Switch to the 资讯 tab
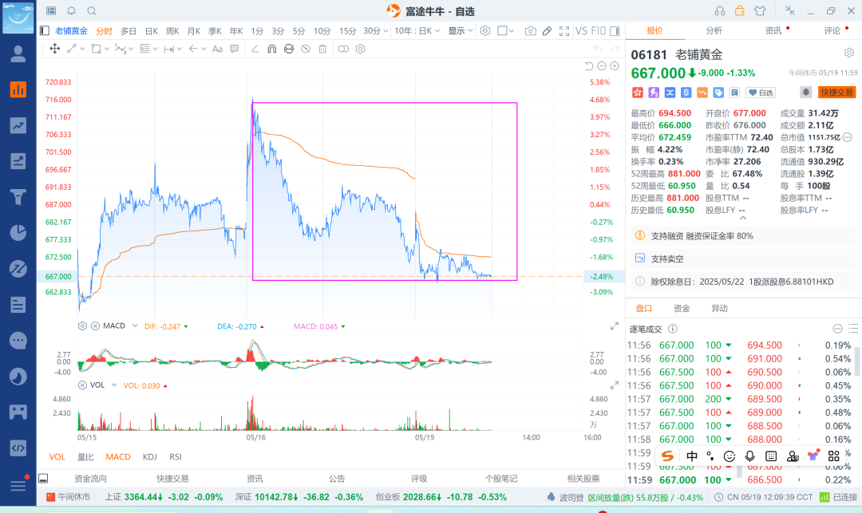This screenshot has width=862, height=513. pyautogui.click(x=773, y=31)
